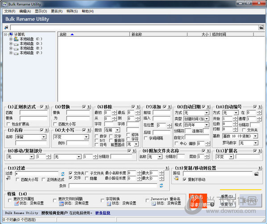Click the 添加 前缀 input field

[162, 112]
